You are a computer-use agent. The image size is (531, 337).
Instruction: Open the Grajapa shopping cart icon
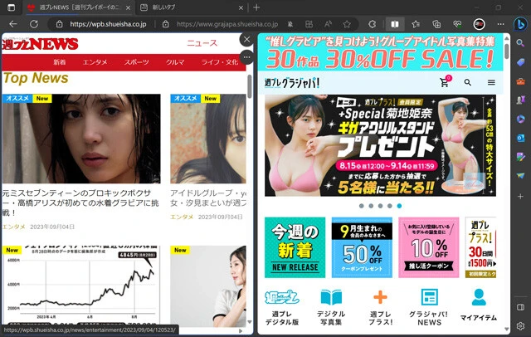click(x=445, y=82)
